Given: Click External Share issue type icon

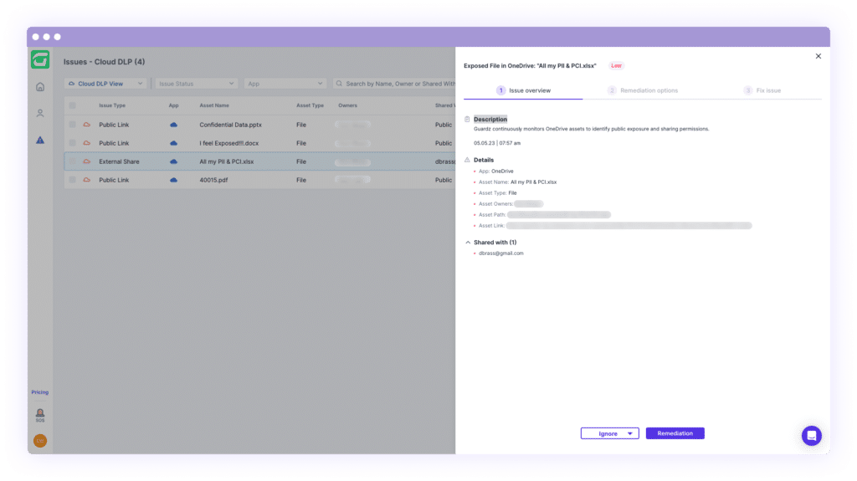Looking at the screenshot, I should (86, 161).
